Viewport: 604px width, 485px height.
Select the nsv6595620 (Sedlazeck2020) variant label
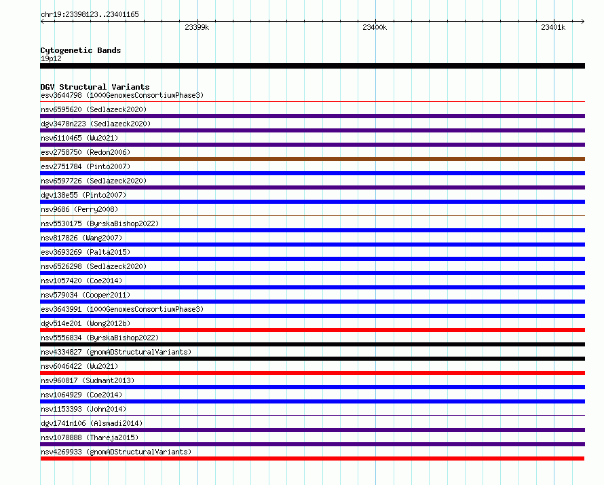[x=94, y=109]
